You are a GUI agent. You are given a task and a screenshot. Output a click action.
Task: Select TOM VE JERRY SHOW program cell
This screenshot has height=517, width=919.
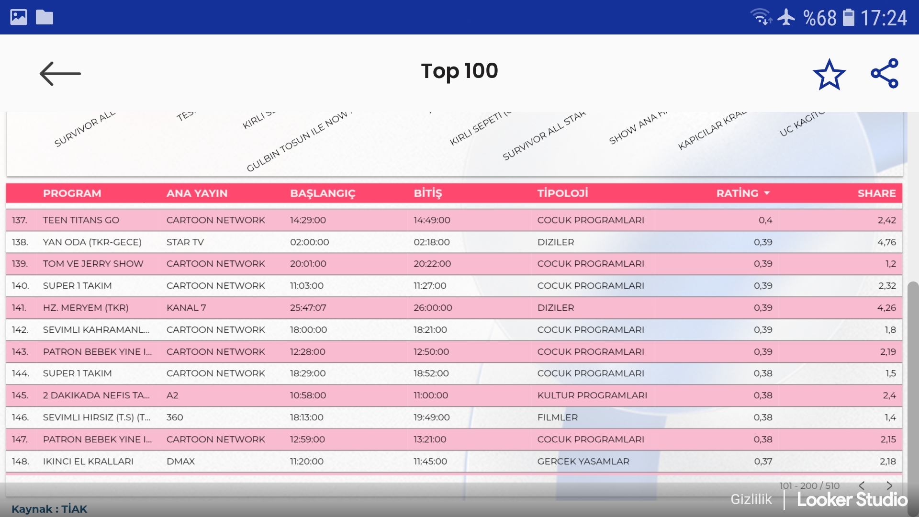point(93,264)
